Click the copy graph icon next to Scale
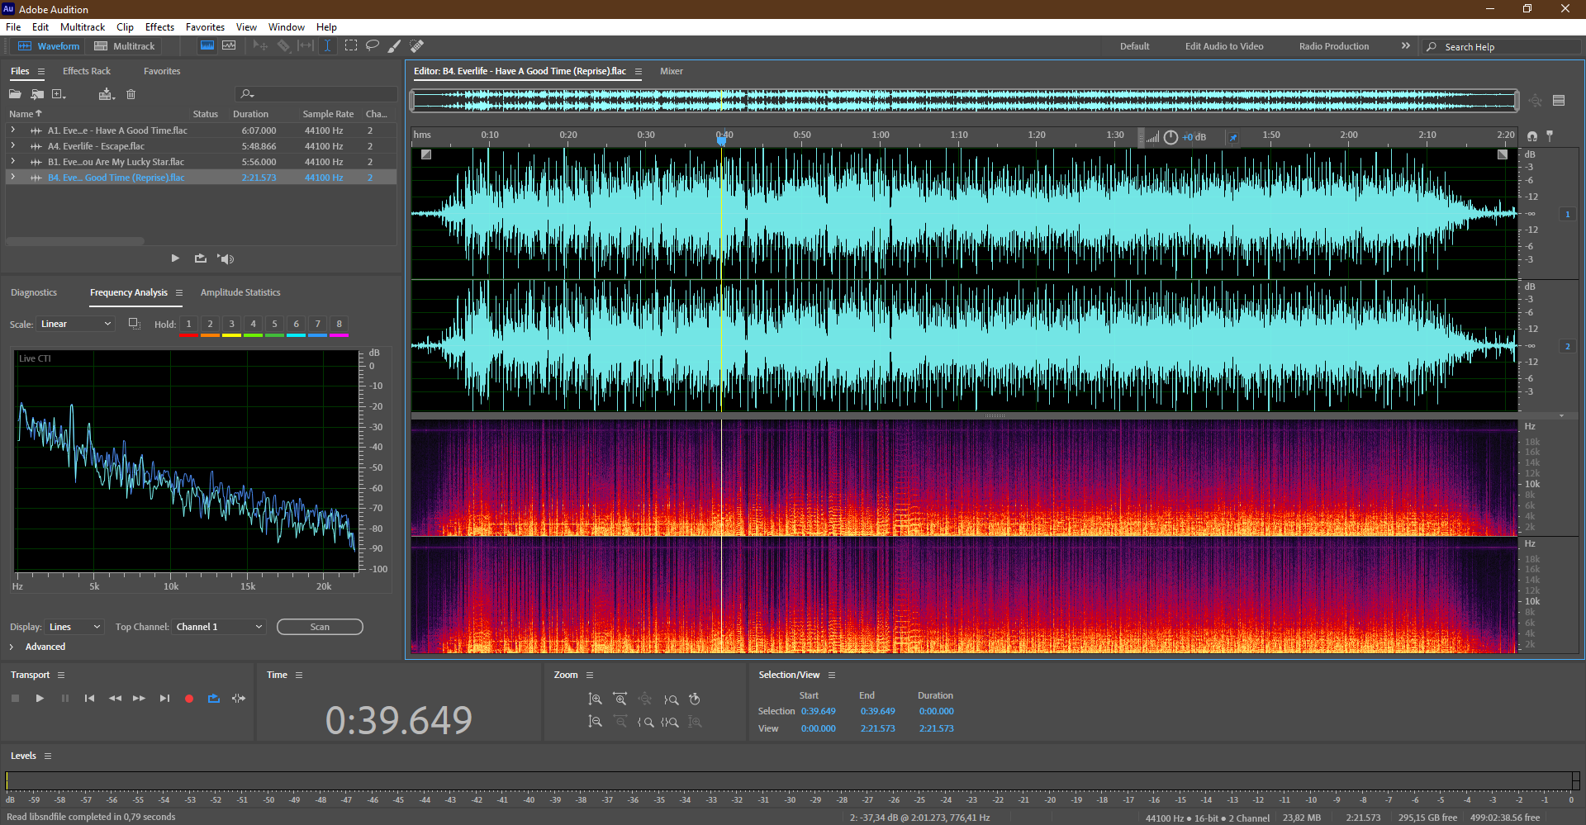Screen dimensions: 1586x825 134,324
